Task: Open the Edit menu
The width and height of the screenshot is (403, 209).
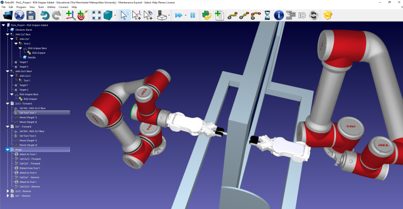Action: (11, 7)
